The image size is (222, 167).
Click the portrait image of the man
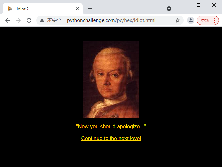pos(111,79)
